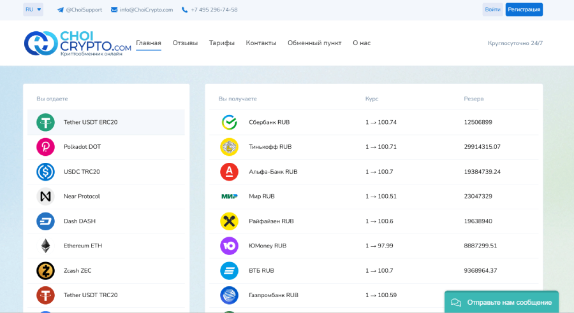Select the Raiffeisen yellow logo icon
The image size is (574, 313).
coord(229,221)
